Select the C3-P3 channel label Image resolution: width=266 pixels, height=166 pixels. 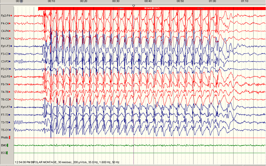coord(5,61)
